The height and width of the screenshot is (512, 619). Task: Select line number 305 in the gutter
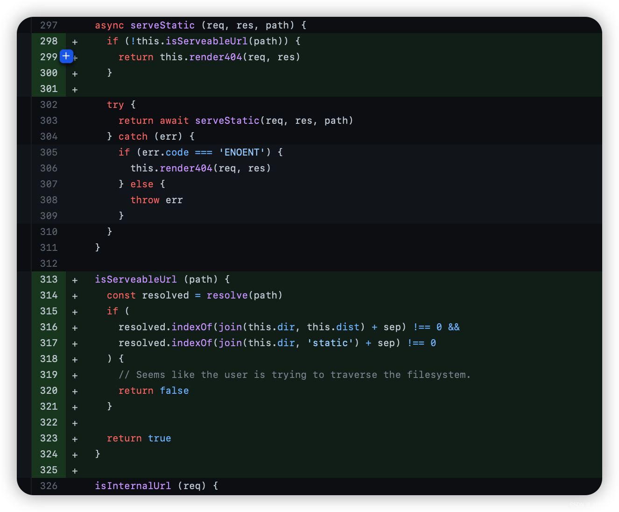49,152
